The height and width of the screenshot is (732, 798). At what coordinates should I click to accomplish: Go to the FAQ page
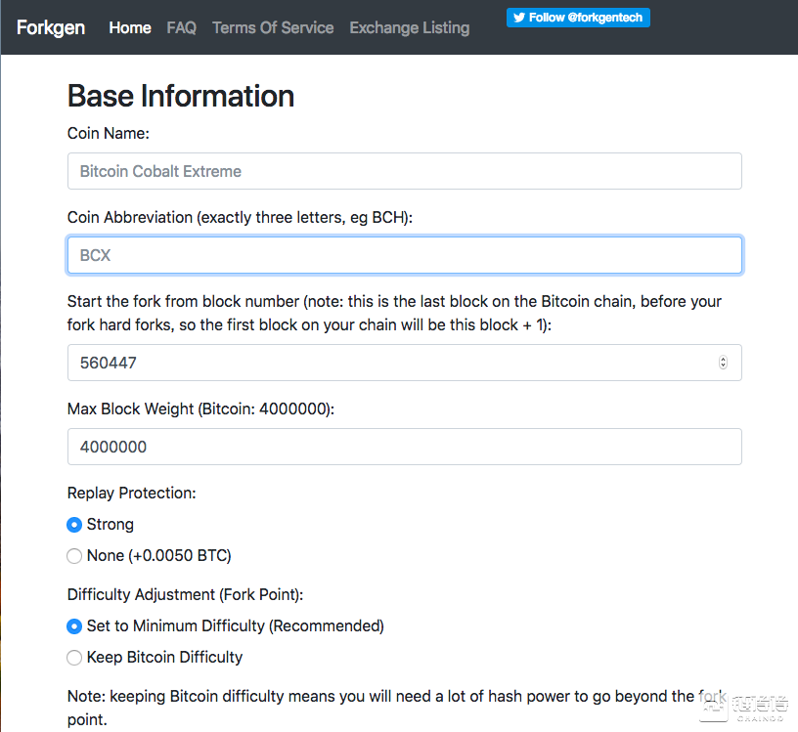[x=181, y=27]
